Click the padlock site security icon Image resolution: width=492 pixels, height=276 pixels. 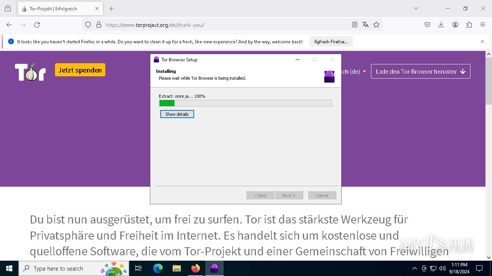[99, 25]
